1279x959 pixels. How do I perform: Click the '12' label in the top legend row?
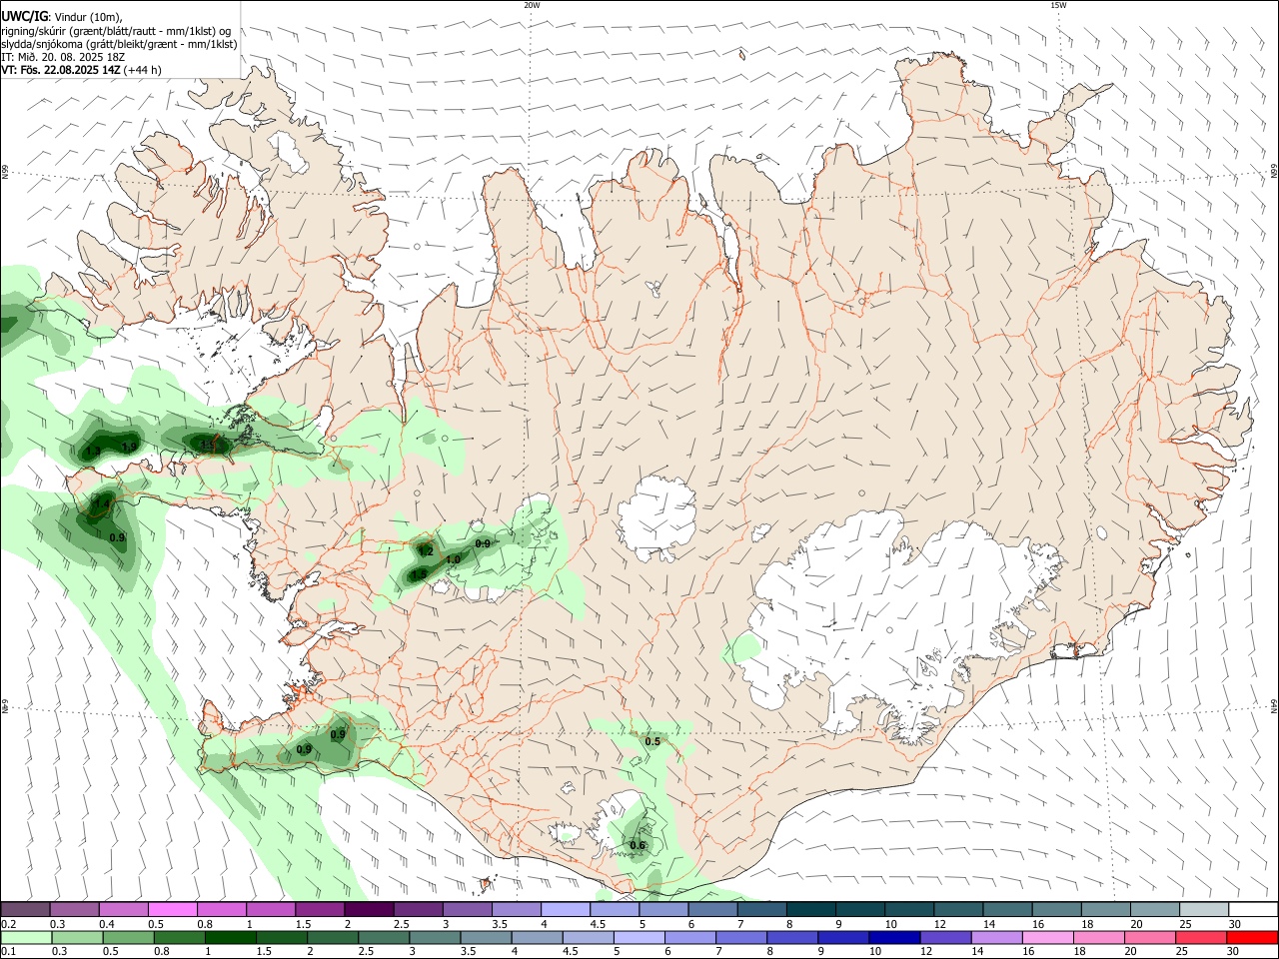pos(939,924)
